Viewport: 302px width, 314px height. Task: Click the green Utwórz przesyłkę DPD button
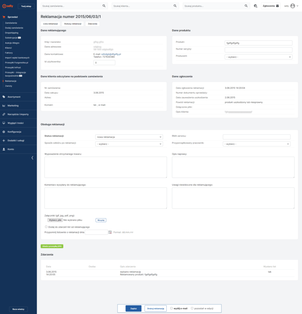click(52, 246)
